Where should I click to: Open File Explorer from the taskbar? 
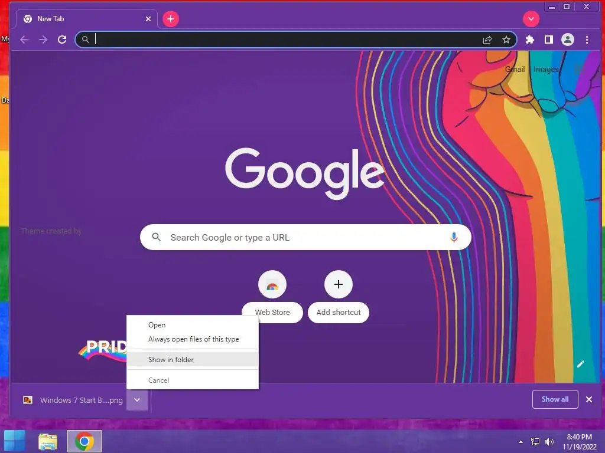[x=48, y=441]
